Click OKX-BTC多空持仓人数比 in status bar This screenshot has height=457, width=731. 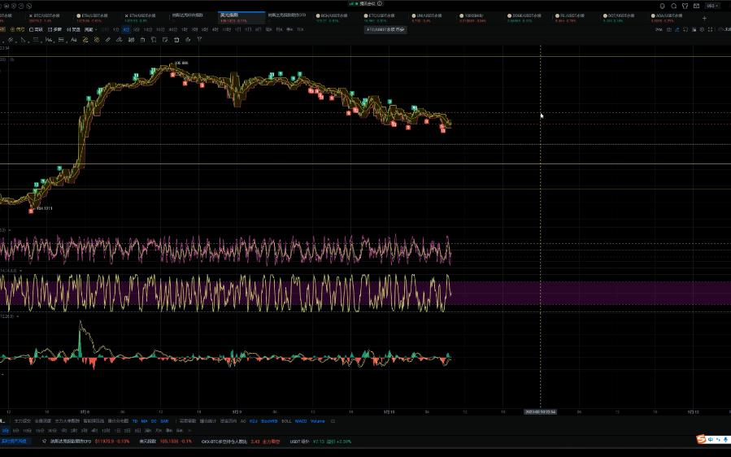(241, 442)
